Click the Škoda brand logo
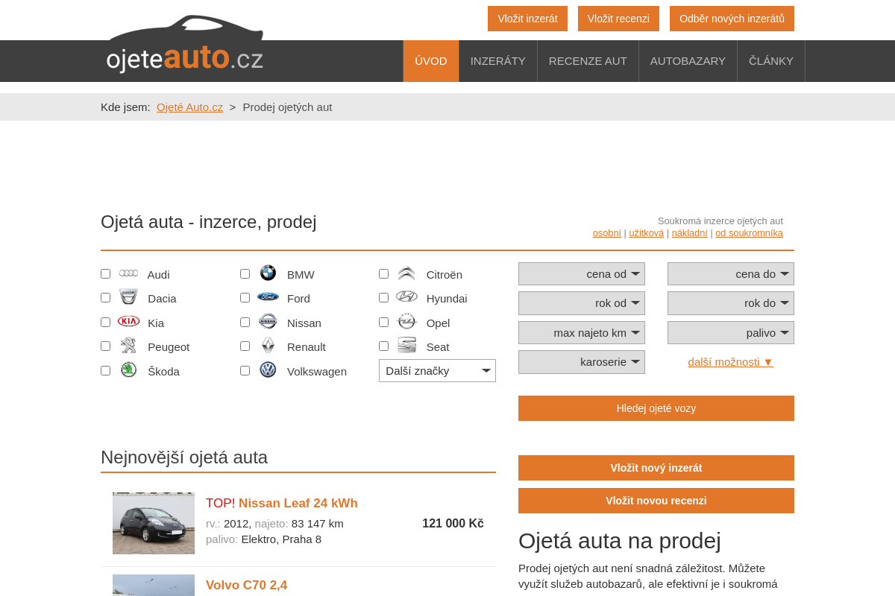The image size is (895, 596). point(128,370)
